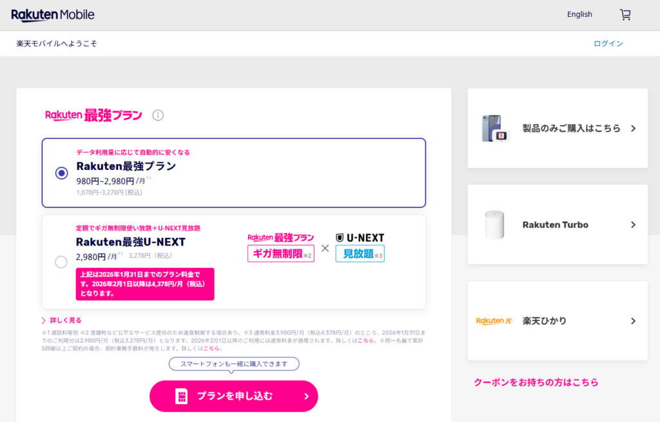Click the first こちら link in the footnote

coord(365,340)
